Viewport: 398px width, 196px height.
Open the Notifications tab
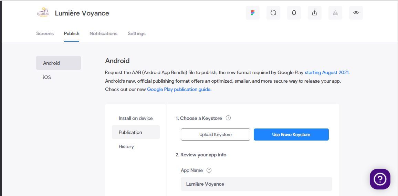(x=104, y=33)
